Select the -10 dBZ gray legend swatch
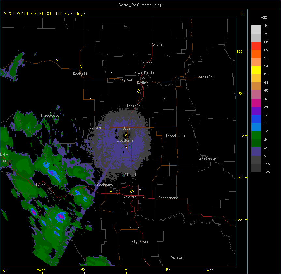The width and height of the screenshot is (281, 274). point(256,168)
